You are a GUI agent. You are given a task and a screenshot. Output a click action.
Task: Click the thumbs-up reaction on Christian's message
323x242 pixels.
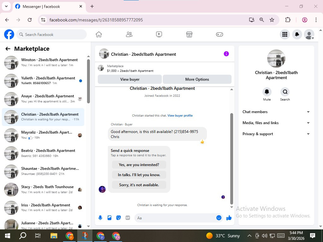(x=202, y=141)
